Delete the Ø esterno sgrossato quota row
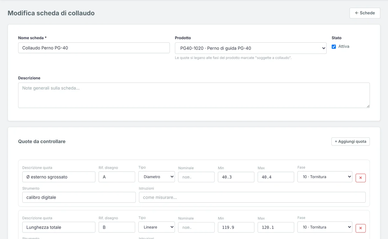The image size is (388, 239). coord(361,178)
